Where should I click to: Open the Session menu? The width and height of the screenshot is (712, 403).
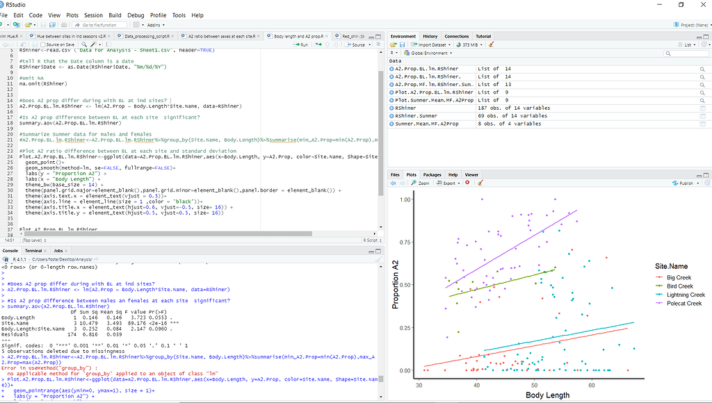pyautogui.click(x=92, y=15)
